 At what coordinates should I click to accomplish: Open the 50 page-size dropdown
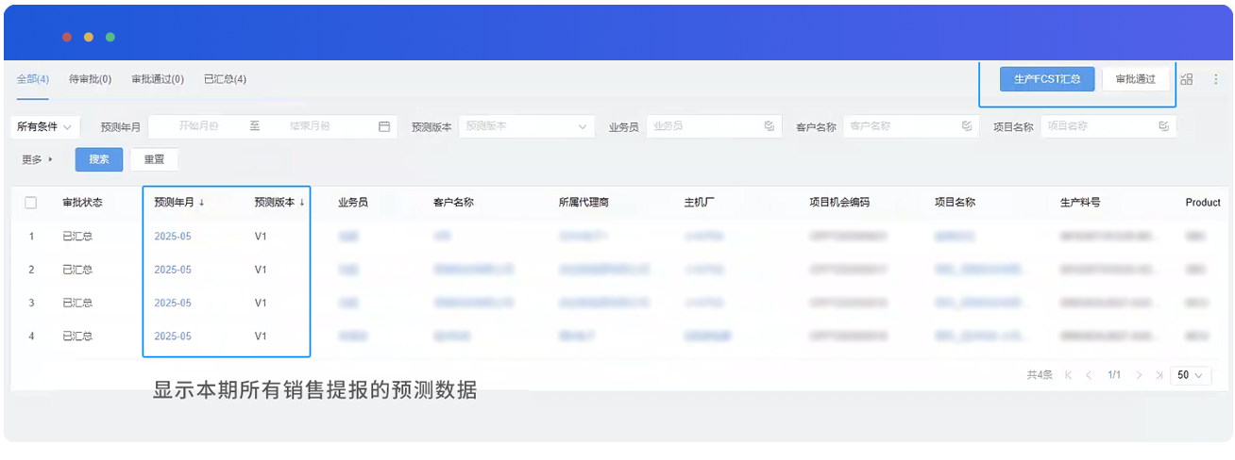point(1191,375)
